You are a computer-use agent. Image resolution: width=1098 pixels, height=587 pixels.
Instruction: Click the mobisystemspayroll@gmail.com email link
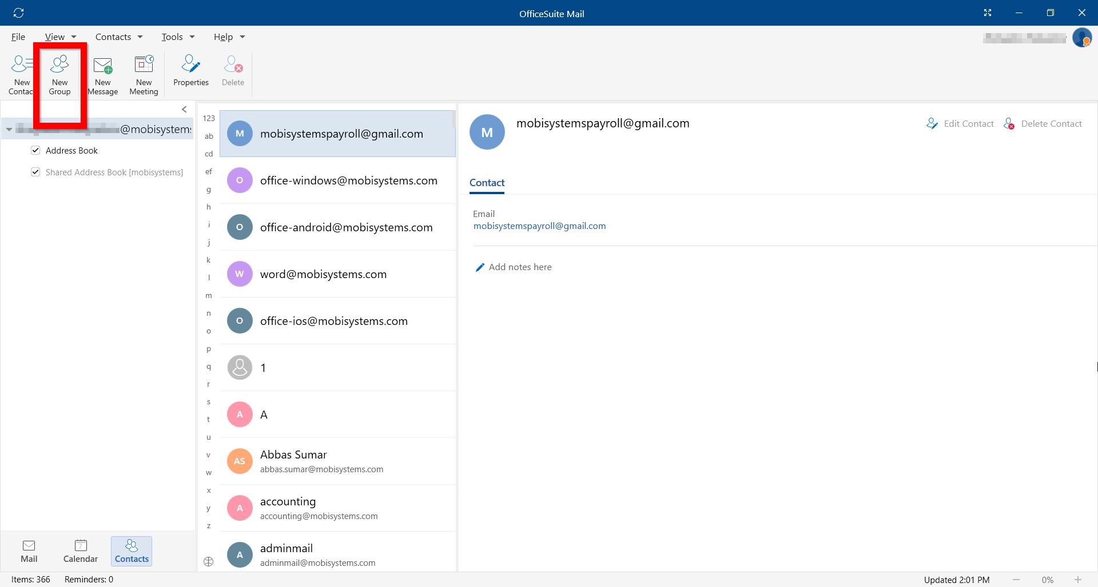tap(539, 226)
